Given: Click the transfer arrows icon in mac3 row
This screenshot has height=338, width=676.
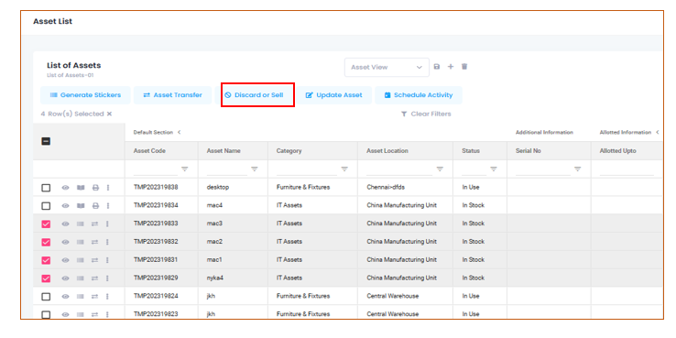Looking at the screenshot, I should click(x=95, y=224).
